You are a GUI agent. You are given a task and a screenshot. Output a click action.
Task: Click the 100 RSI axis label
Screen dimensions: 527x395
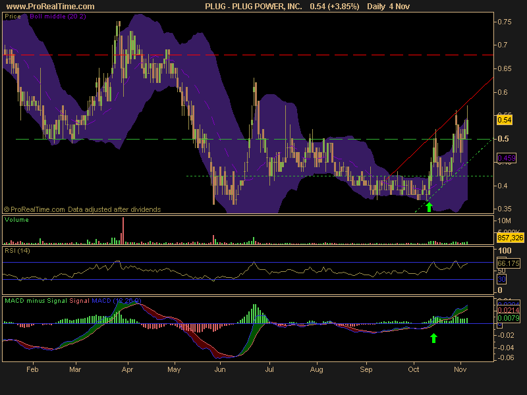[505, 250]
